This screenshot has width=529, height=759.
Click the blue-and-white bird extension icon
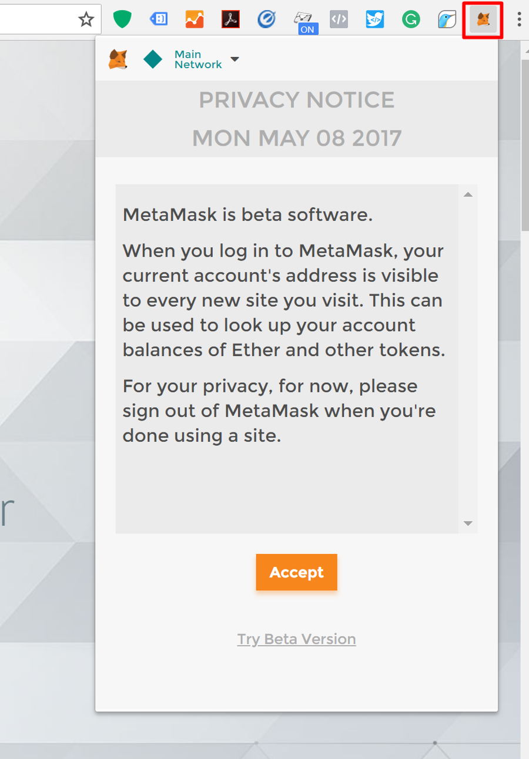click(x=447, y=19)
